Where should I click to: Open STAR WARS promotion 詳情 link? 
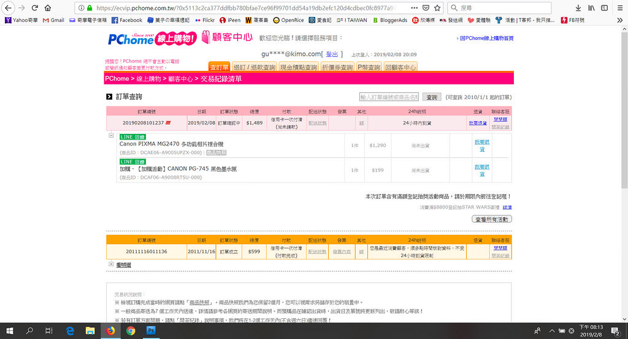507,207
